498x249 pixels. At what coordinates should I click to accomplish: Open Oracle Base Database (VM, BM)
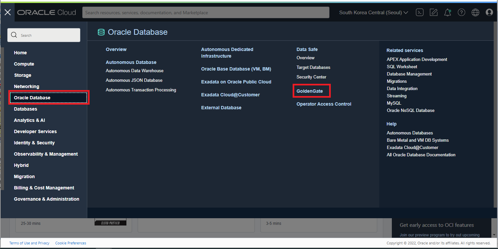(x=236, y=69)
